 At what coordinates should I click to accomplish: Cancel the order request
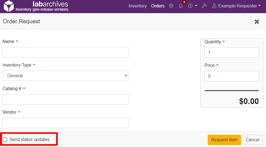click(x=252, y=140)
